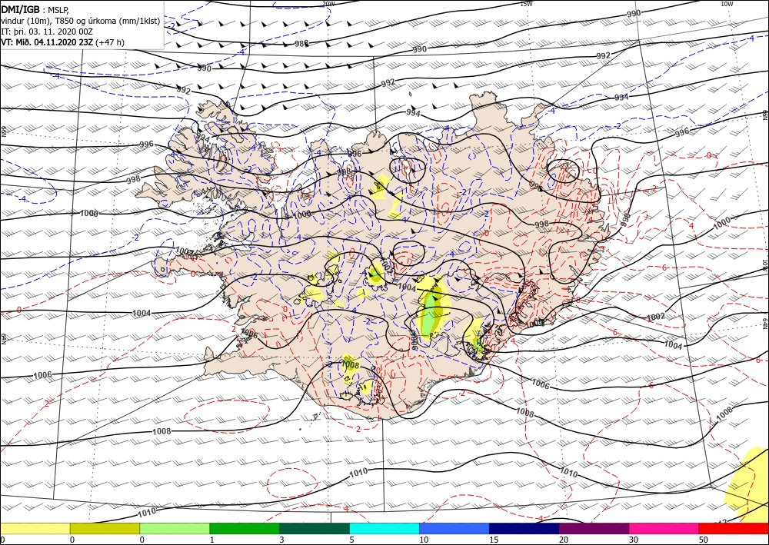Click the light green legend swatch

pyautogui.click(x=175, y=528)
